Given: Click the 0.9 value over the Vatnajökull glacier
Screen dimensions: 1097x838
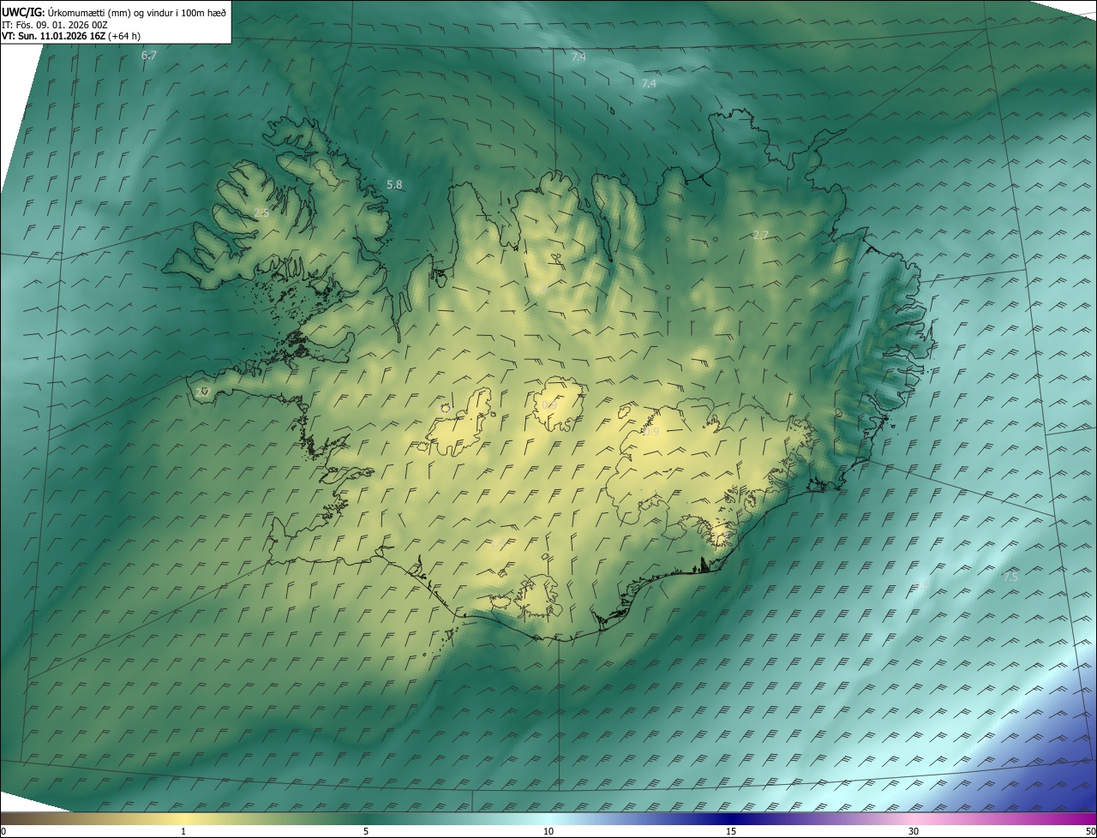Looking at the screenshot, I should (x=650, y=432).
